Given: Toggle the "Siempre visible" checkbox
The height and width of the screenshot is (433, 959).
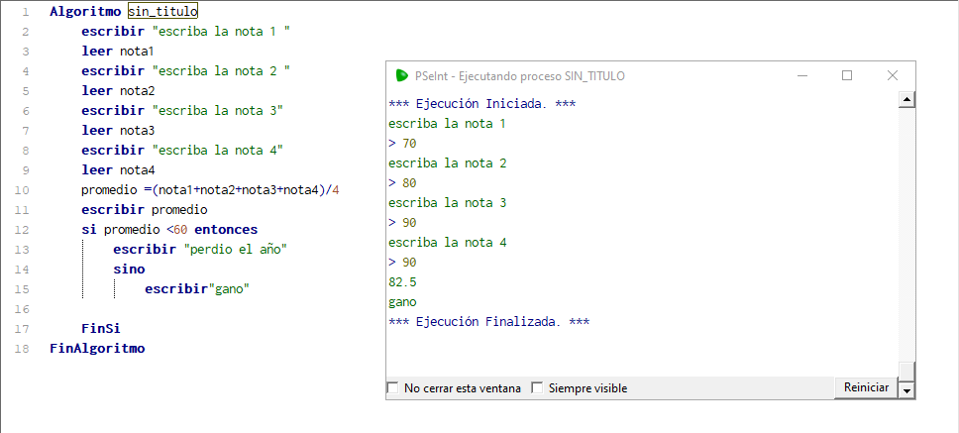Looking at the screenshot, I should coord(538,388).
